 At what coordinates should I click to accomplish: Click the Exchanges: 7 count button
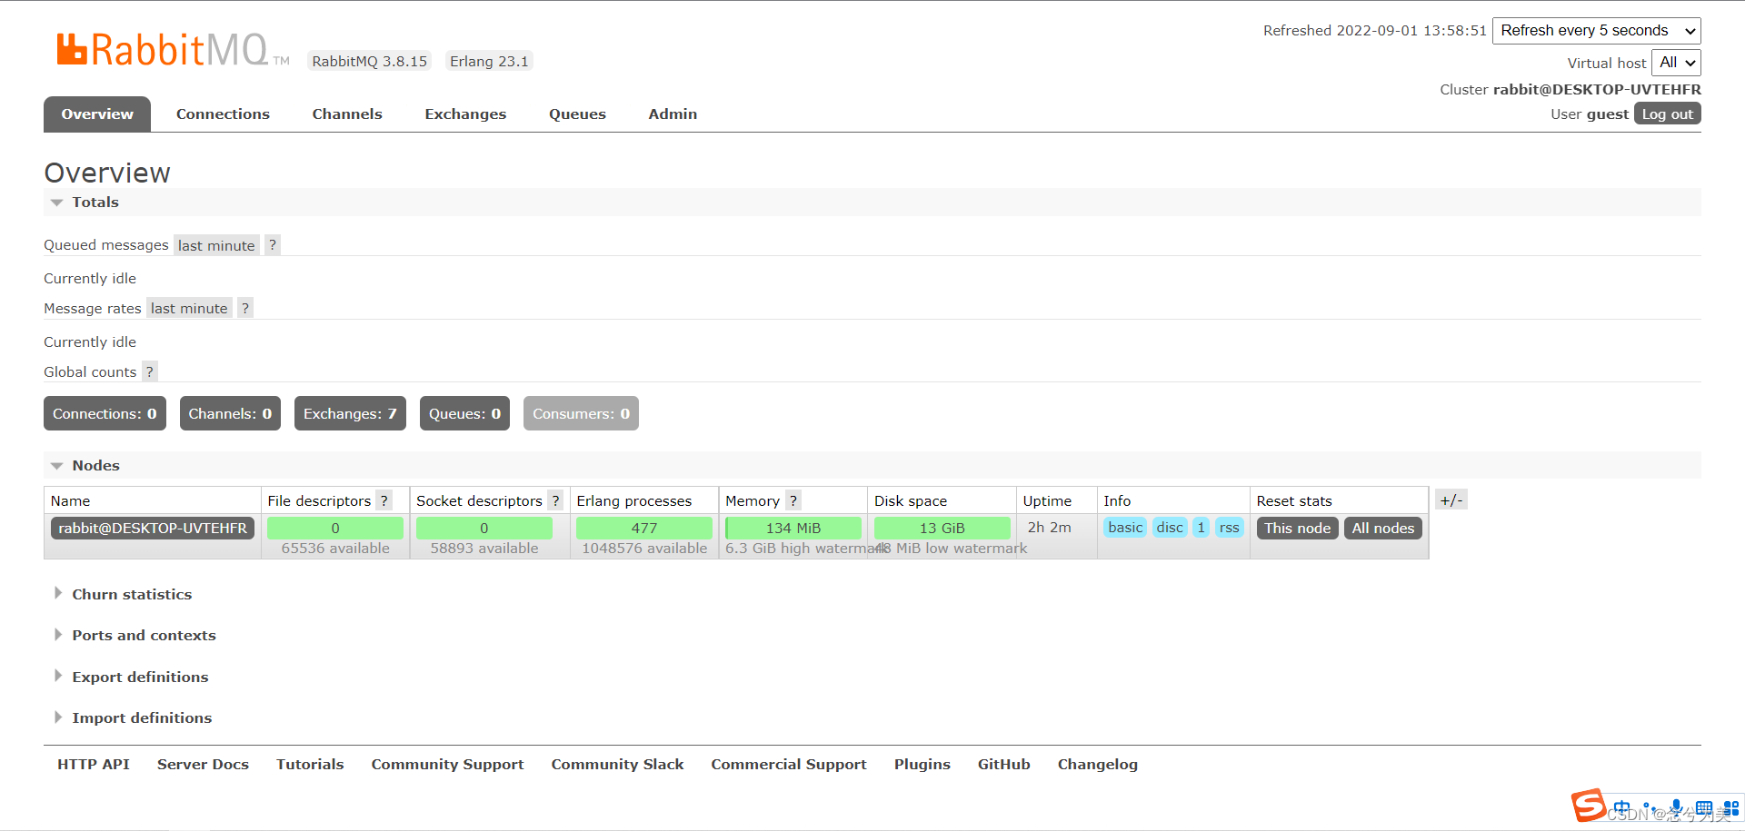[x=350, y=413]
